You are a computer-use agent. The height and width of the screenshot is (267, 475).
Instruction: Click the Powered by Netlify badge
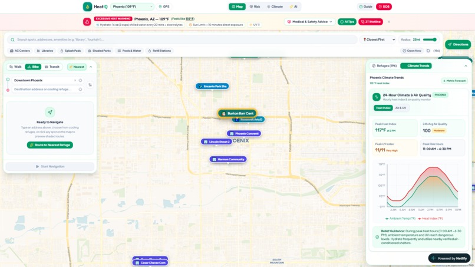coord(449,258)
